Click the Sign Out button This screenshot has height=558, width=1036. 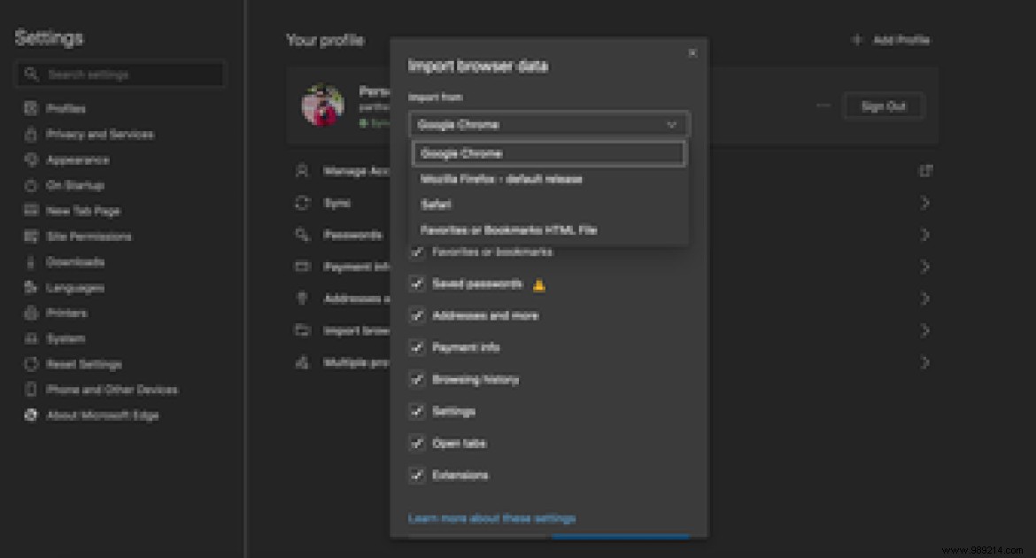click(884, 105)
